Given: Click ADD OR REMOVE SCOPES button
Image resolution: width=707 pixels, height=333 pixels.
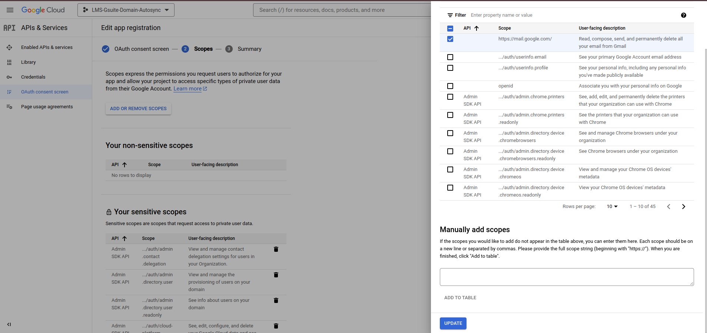Looking at the screenshot, I should 138,109.
